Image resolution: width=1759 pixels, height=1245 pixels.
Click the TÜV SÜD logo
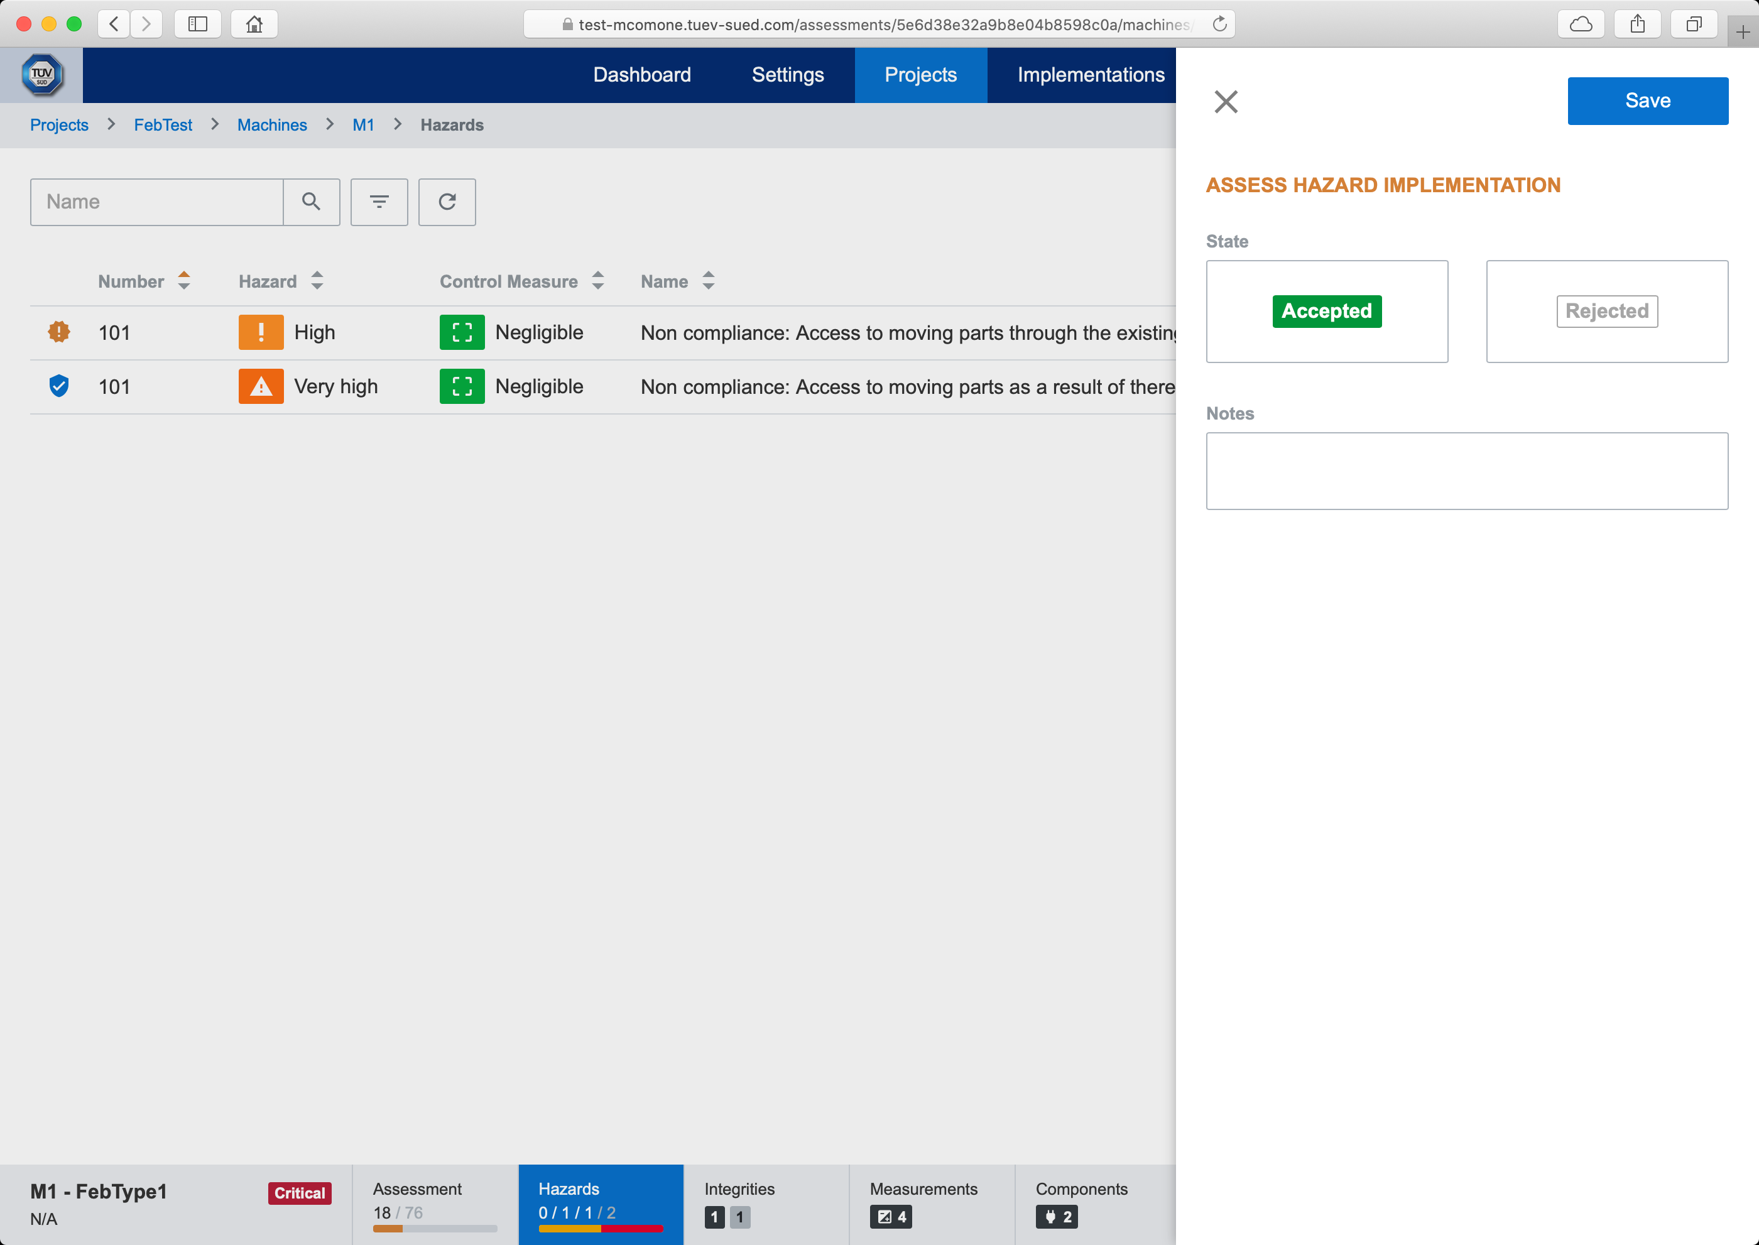(41, 75)
